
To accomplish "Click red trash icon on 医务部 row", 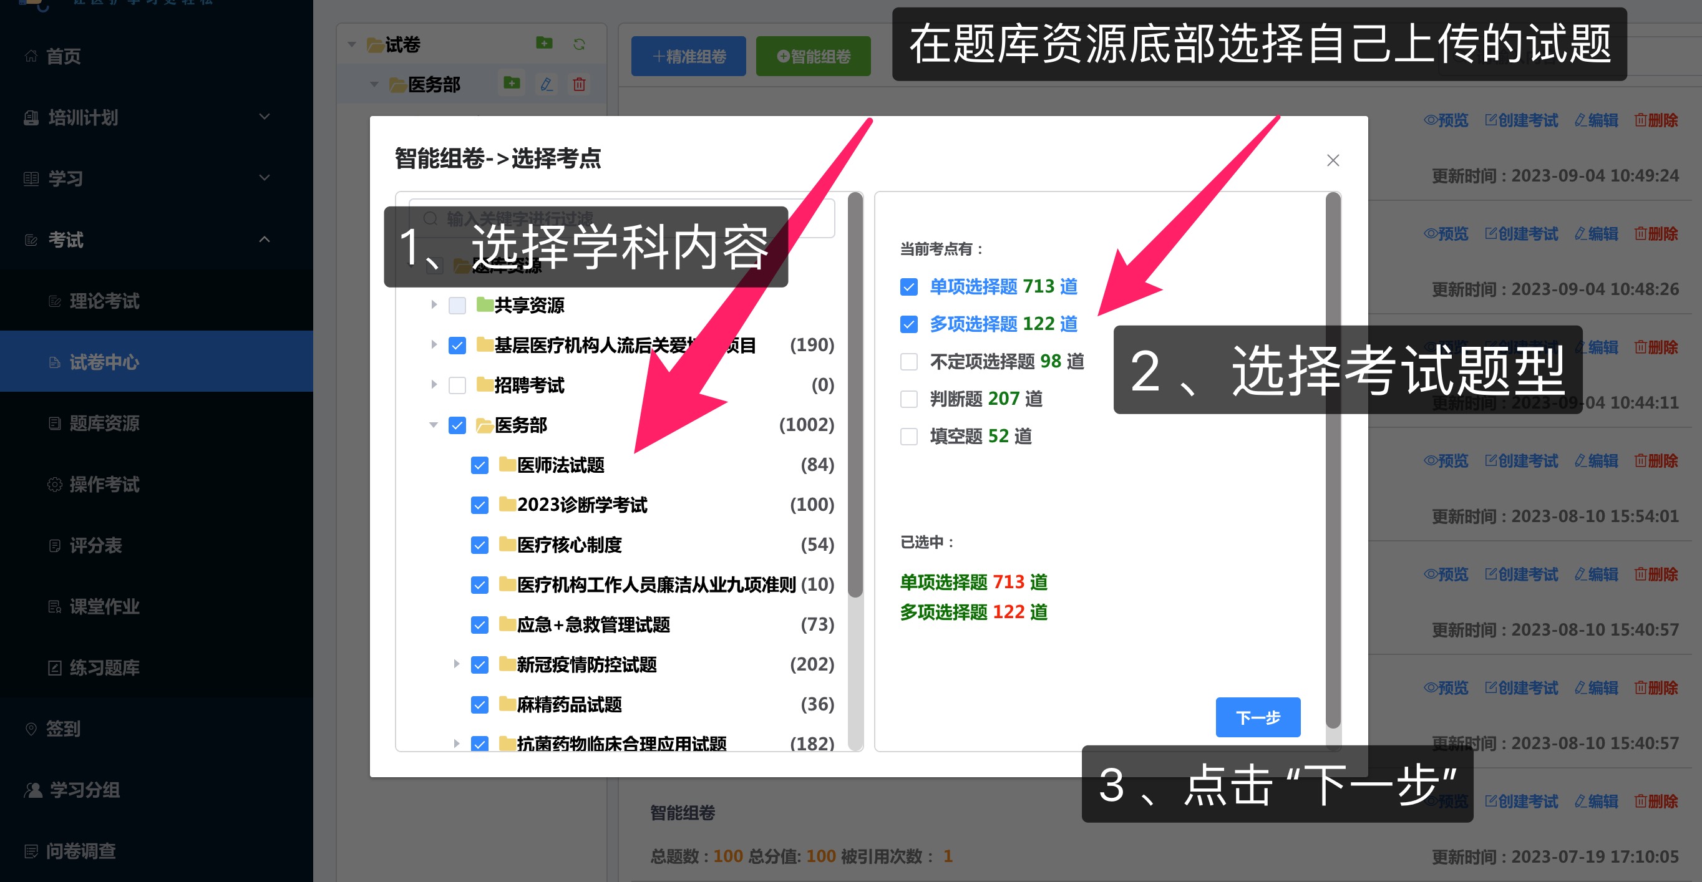I will pos(580,84).
